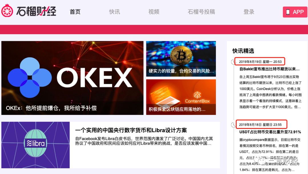Open headline 一个实用的中国央行数字货币和Libra设计方案
Screen dimensions: 308x174
(x=131, y=130)
